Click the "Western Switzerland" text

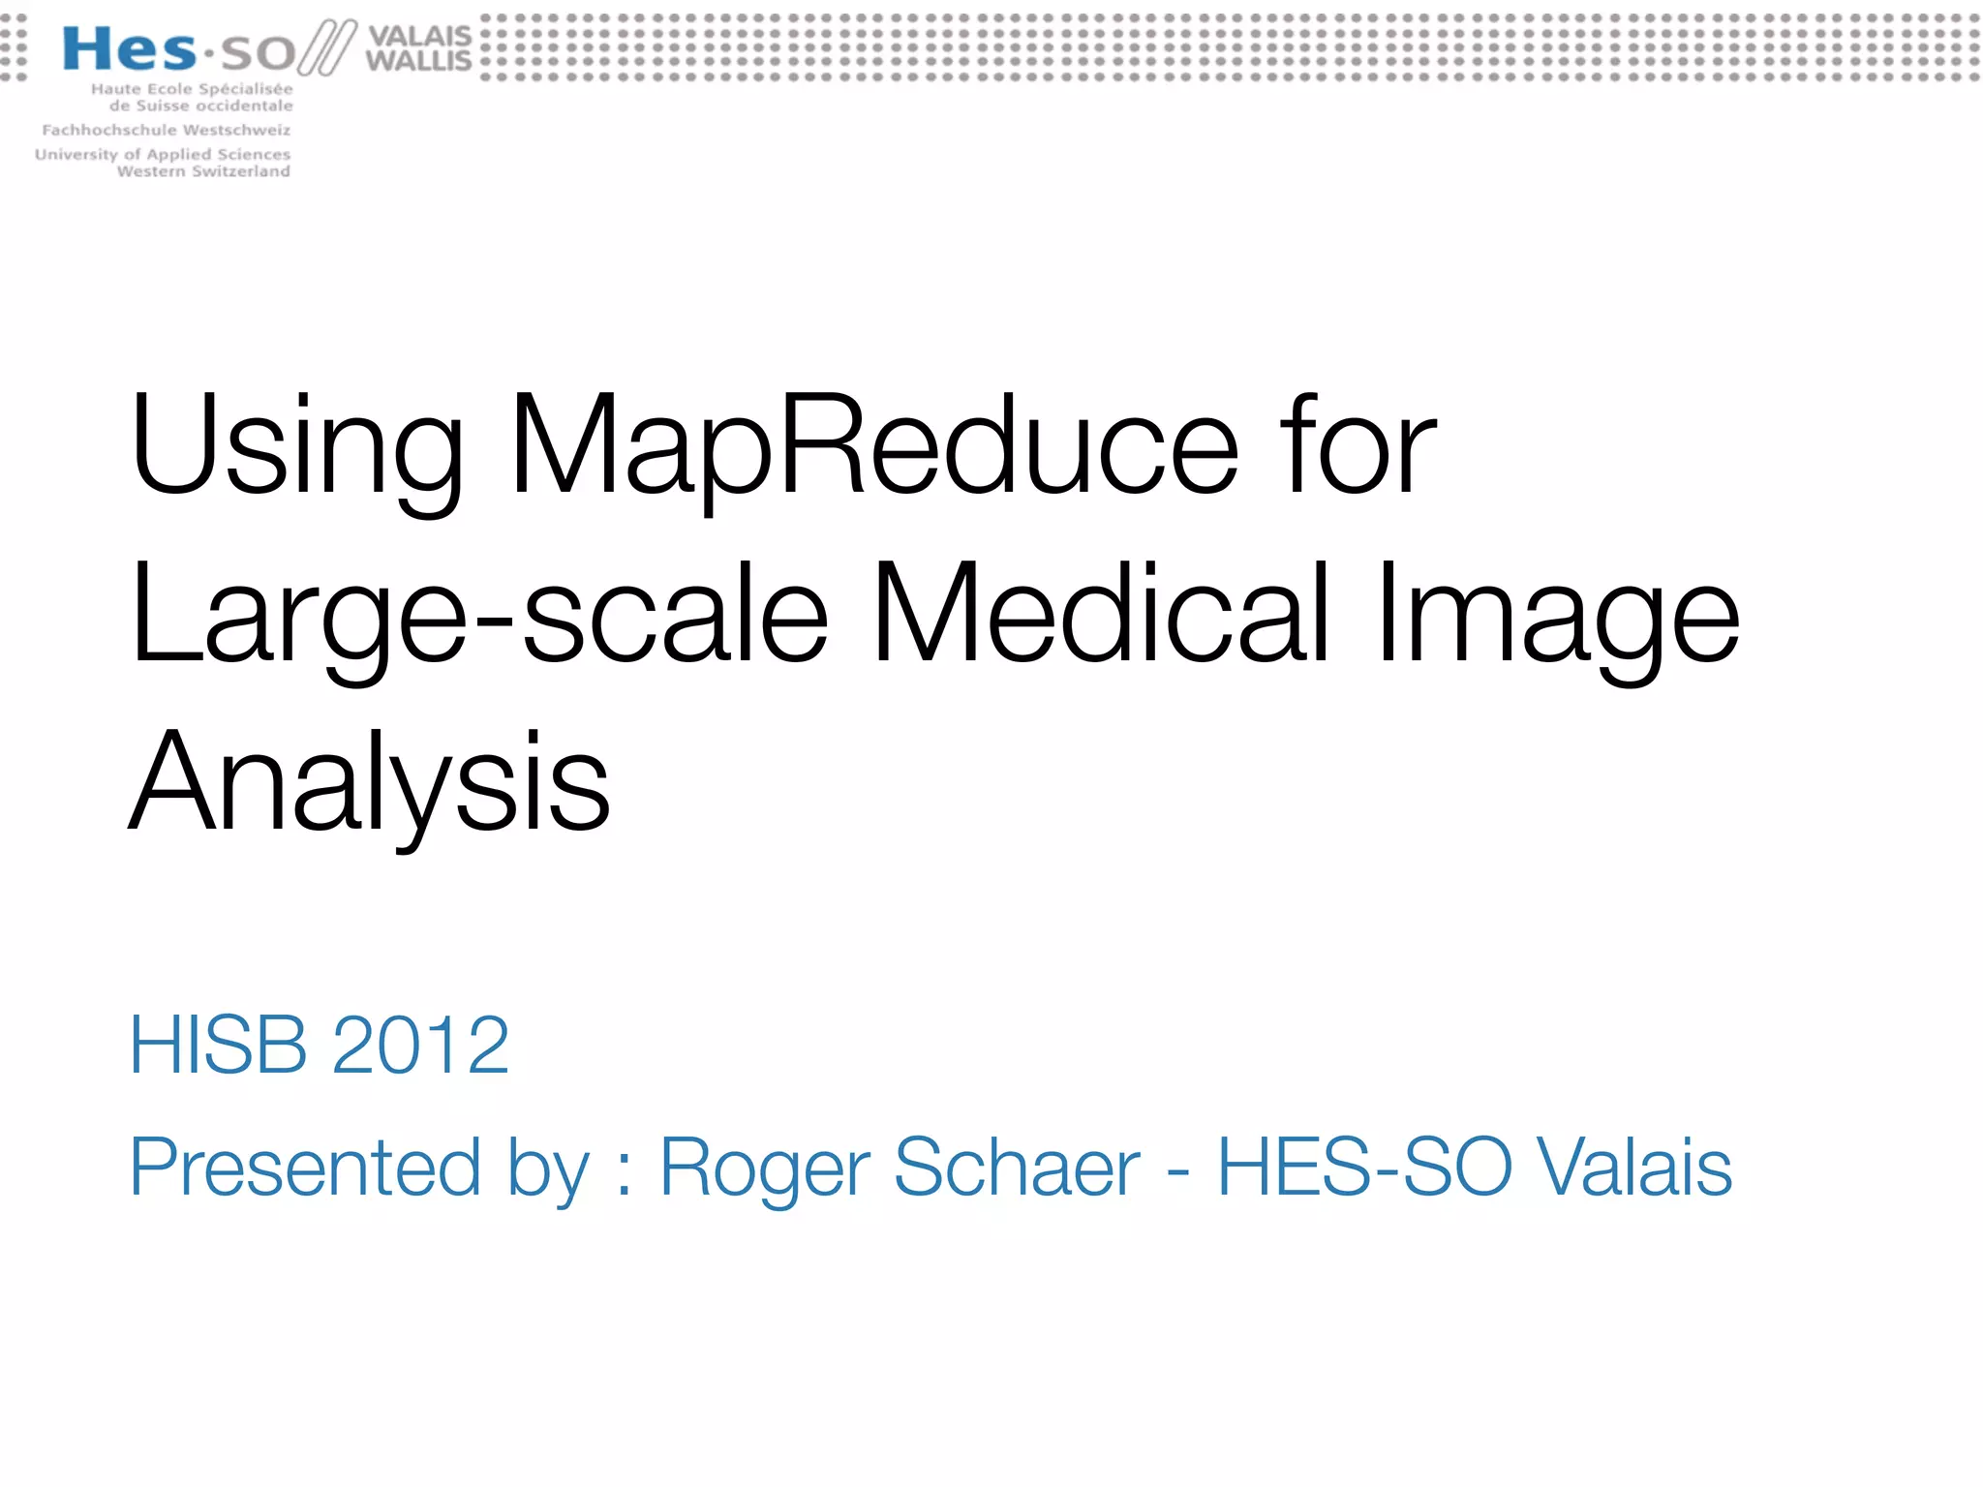203,171
